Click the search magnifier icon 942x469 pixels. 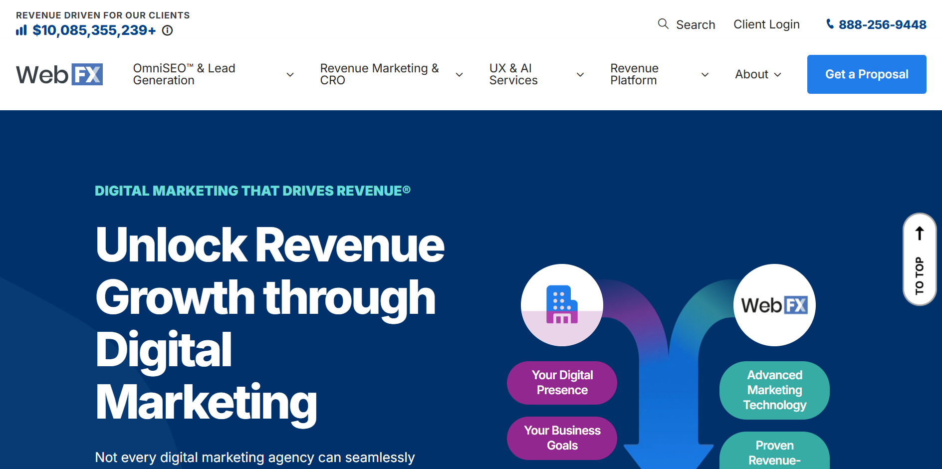(x=663, y=24)
